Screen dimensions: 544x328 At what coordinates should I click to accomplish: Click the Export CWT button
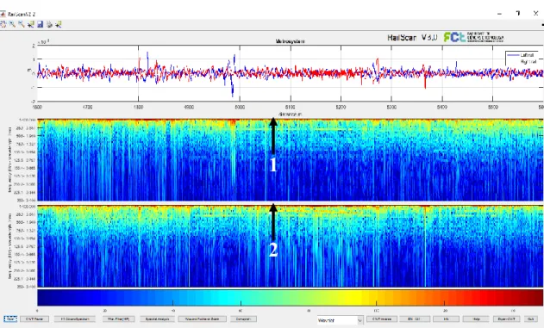(x=506, y=319)
